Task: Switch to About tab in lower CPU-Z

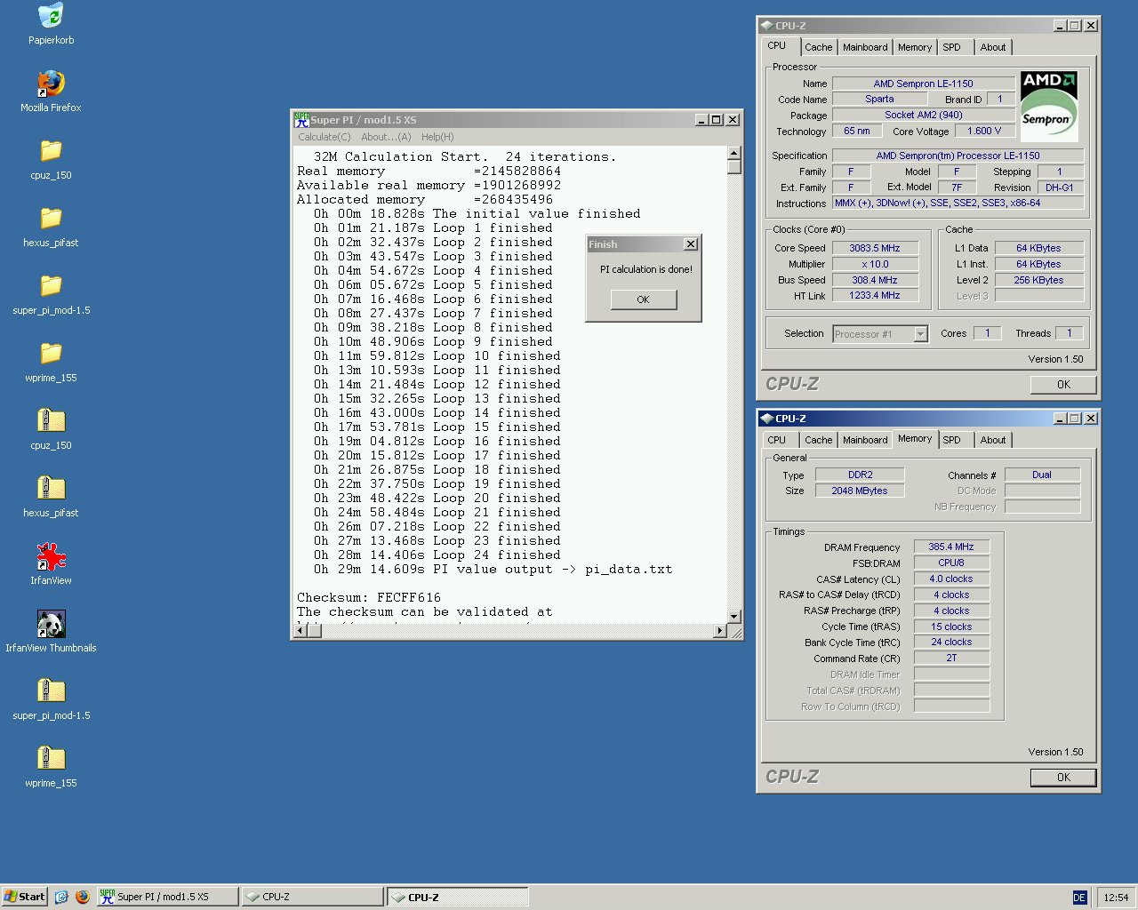Action: click(993, 440)
